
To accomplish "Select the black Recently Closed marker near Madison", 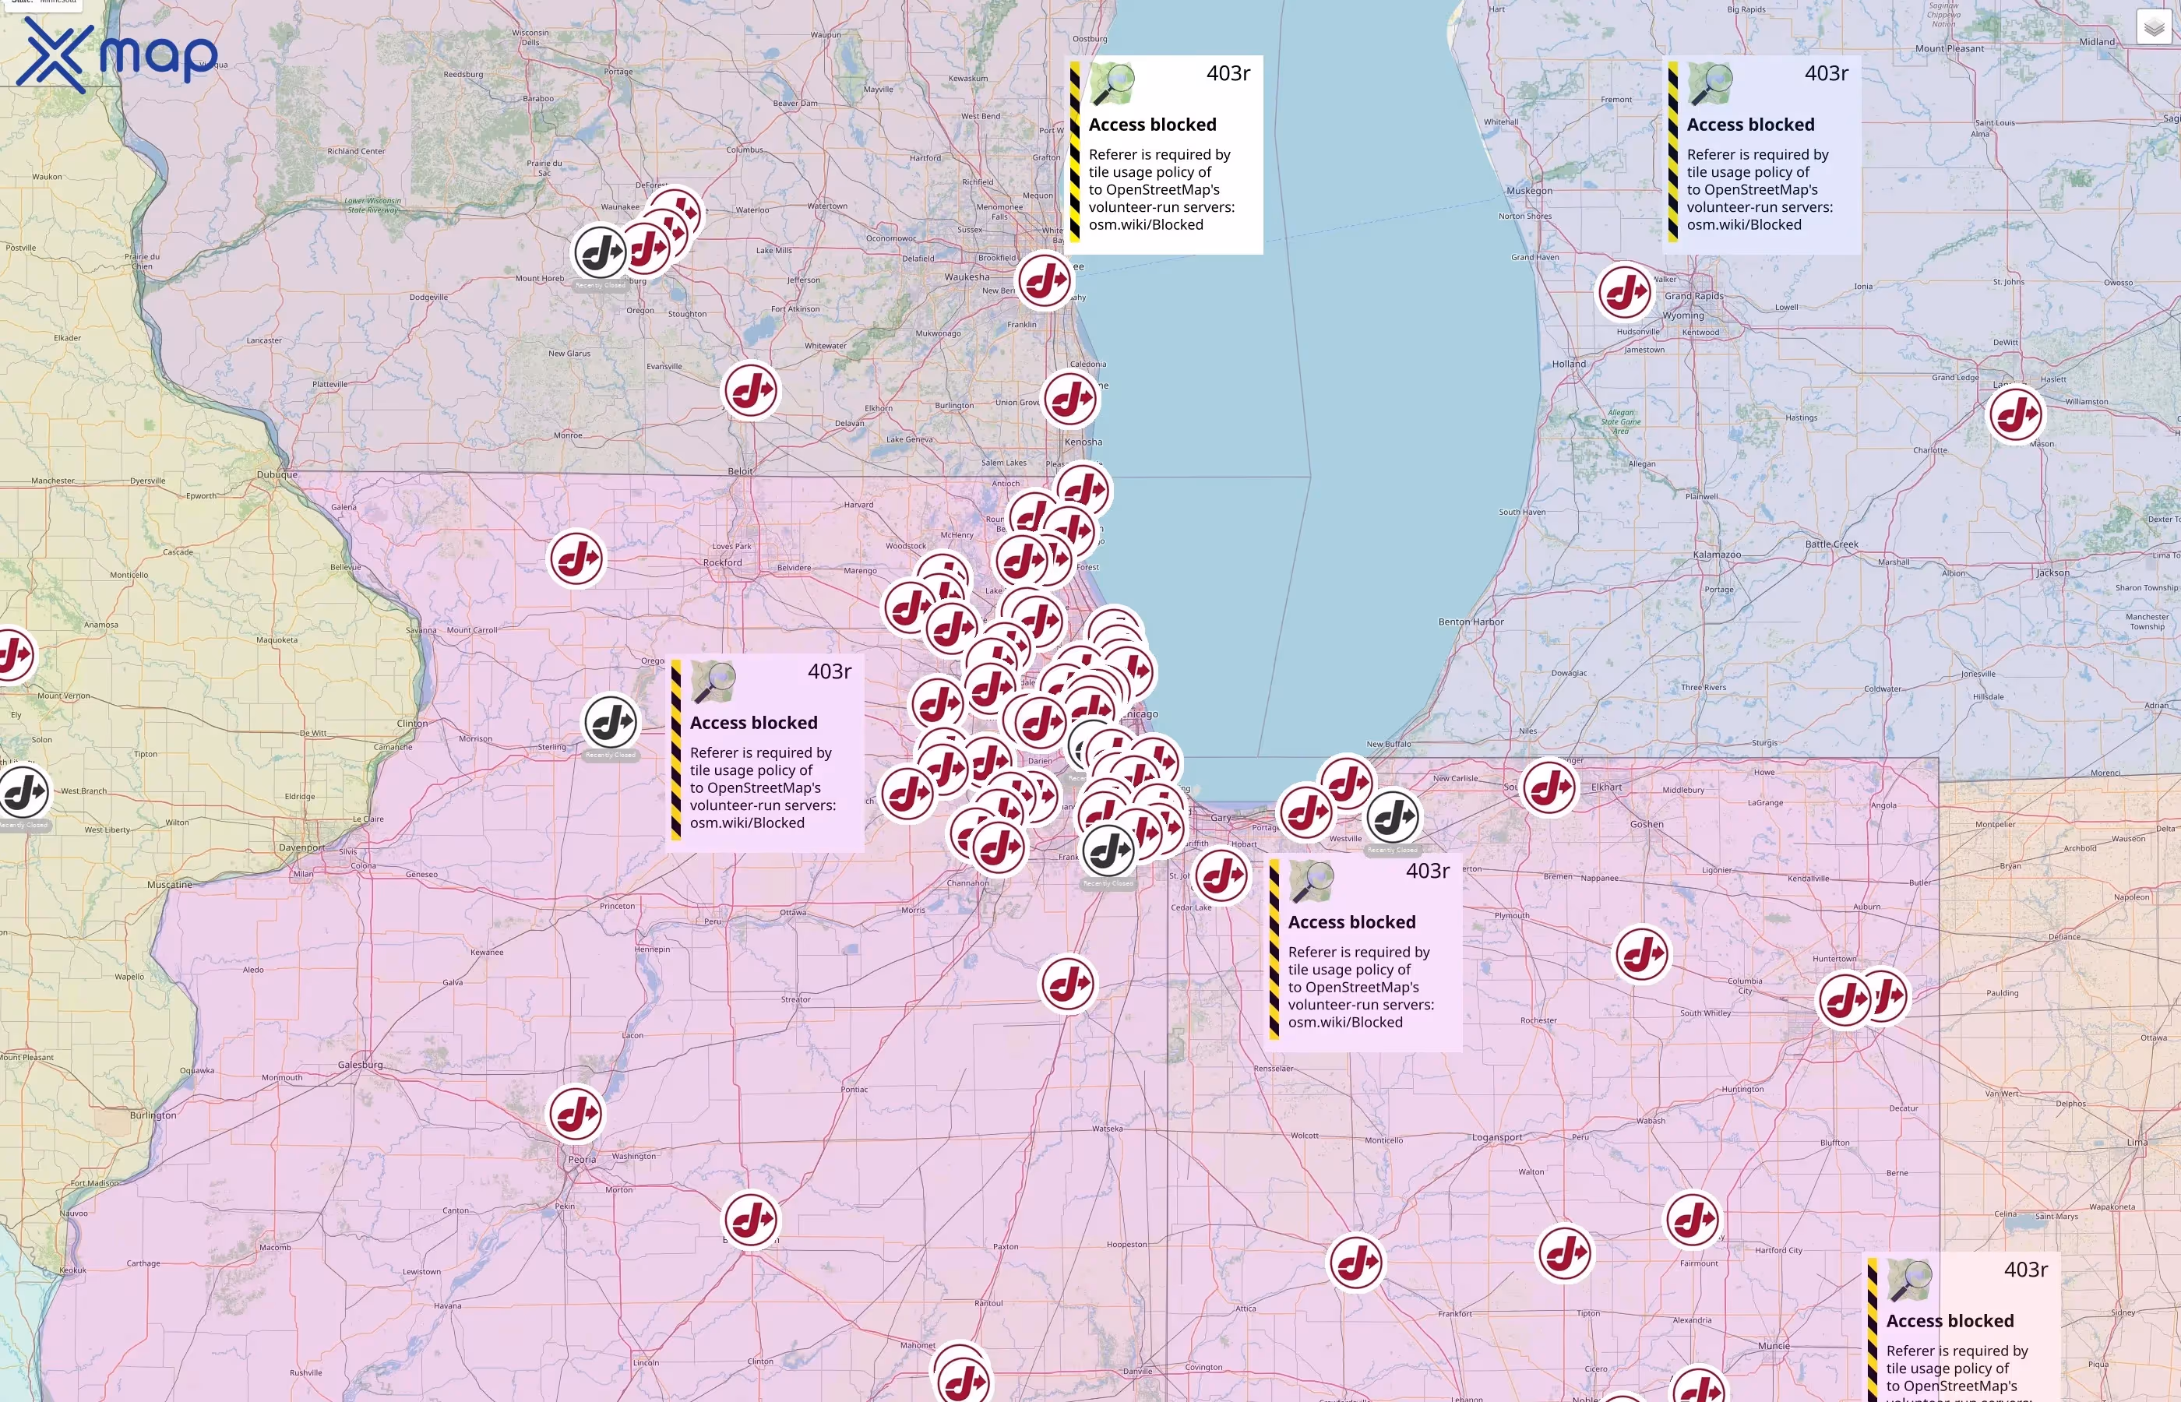I will click(601, 252).
